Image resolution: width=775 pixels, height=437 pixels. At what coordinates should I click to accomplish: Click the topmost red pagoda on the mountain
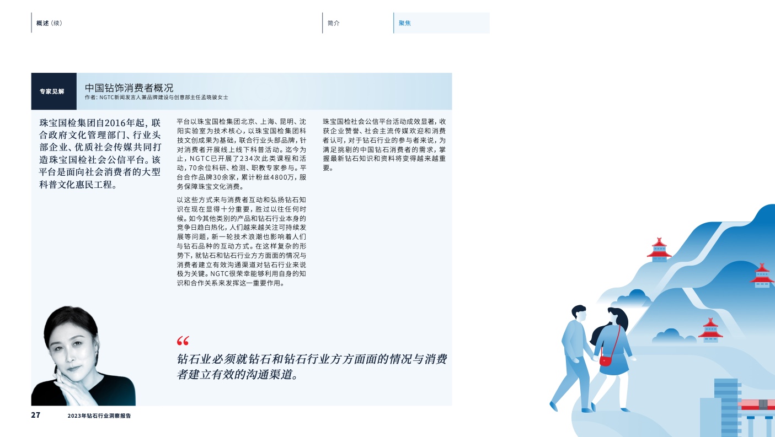point(659,250)
